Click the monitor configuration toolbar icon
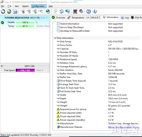 pos(75,11)
